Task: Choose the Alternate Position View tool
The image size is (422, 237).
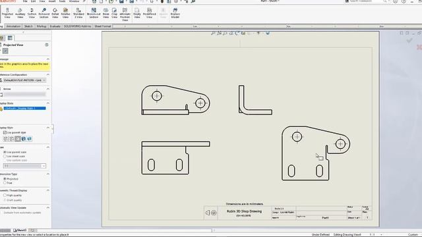Action: click(125, 14)
